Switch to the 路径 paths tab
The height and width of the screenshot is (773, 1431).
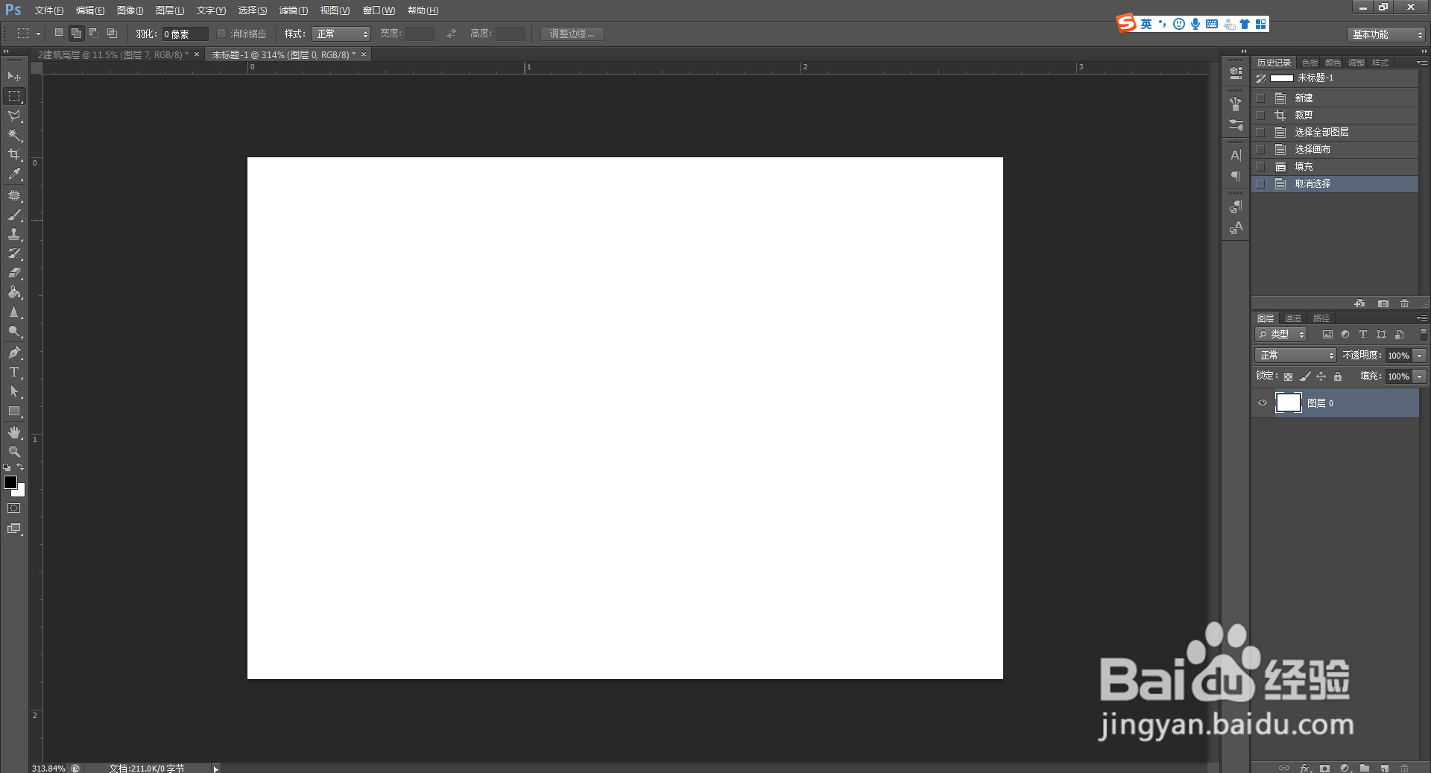[x=1321, y=318]
